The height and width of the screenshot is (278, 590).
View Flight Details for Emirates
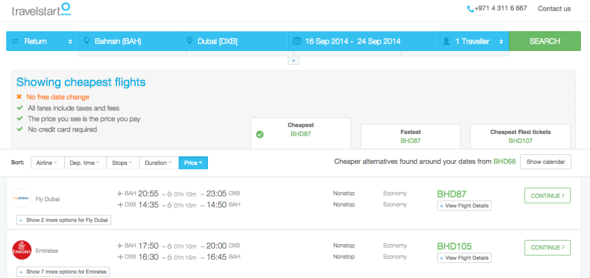tap(464, 258)
